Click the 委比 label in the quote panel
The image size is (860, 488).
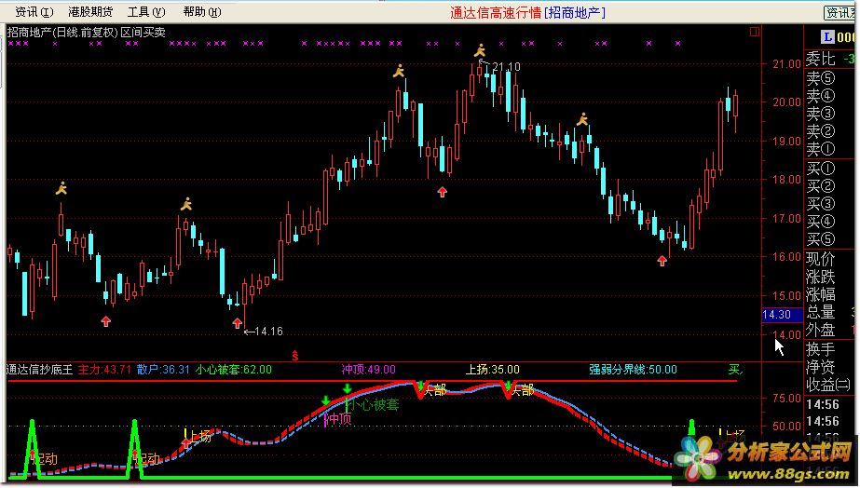point(821,58)
